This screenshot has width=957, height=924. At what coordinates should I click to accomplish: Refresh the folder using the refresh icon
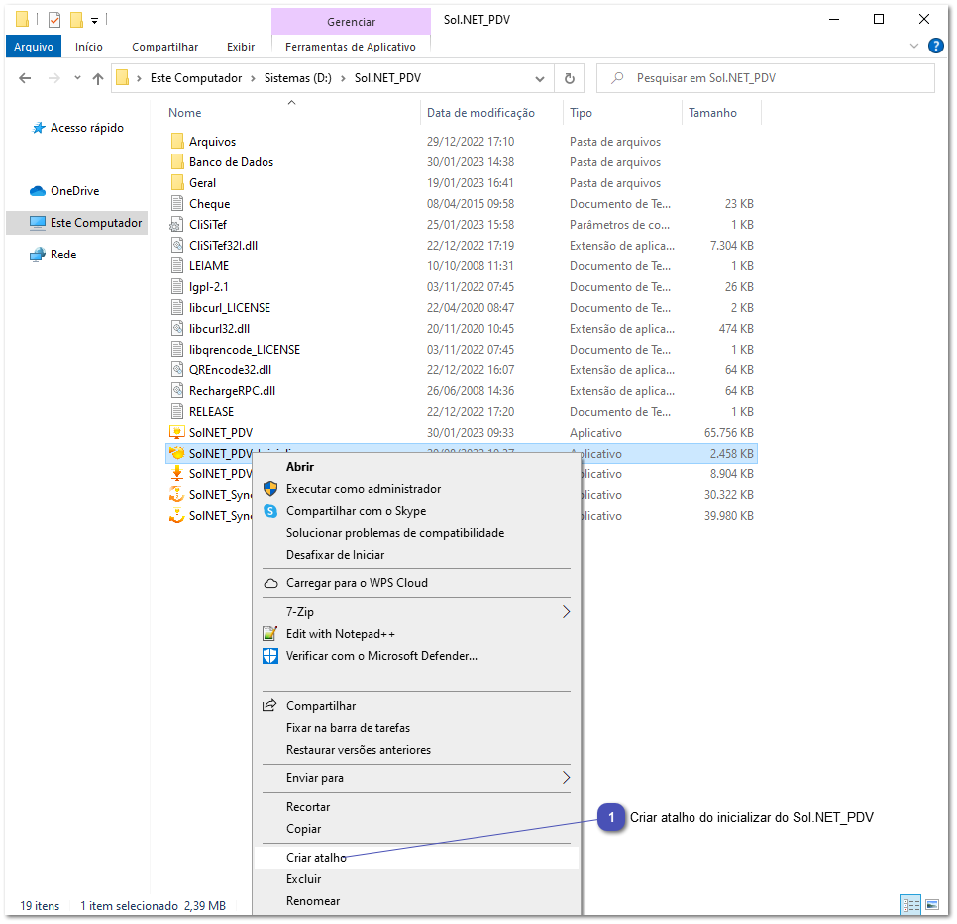coord(570,78)
